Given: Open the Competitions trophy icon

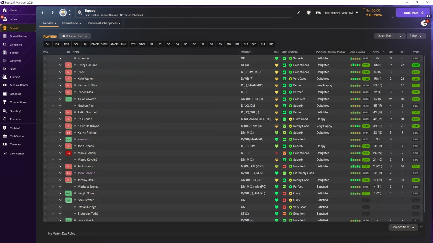Looking at the screenshot, I should point(5,102).
